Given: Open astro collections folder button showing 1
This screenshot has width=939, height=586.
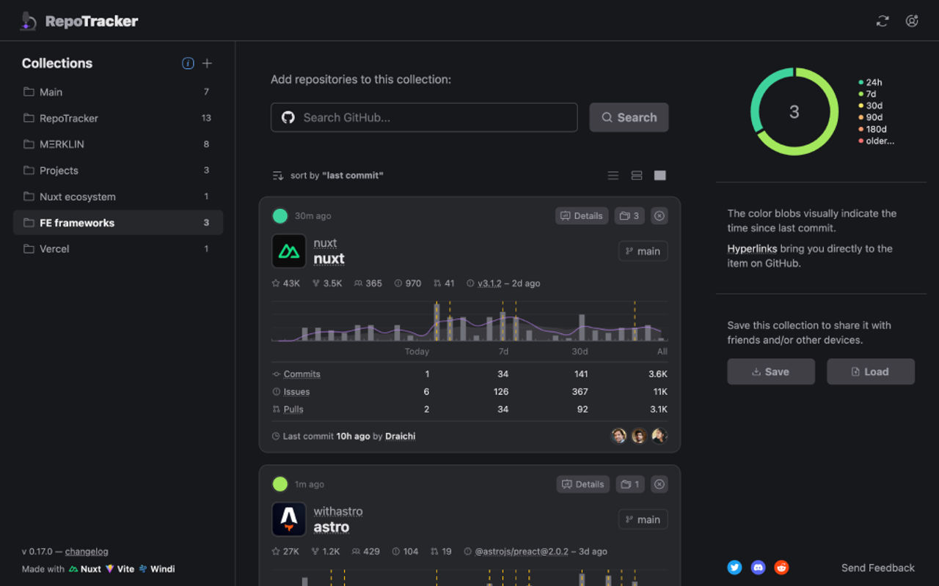Looking at the screenshot, I should click(630, 484).
